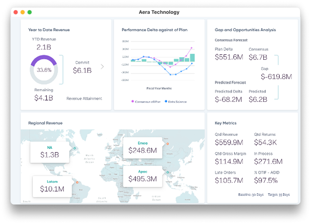The height and width of the screenshot is (224, 311).
Task: Click the In Process $271.6M value
Action: click(268, 162)
